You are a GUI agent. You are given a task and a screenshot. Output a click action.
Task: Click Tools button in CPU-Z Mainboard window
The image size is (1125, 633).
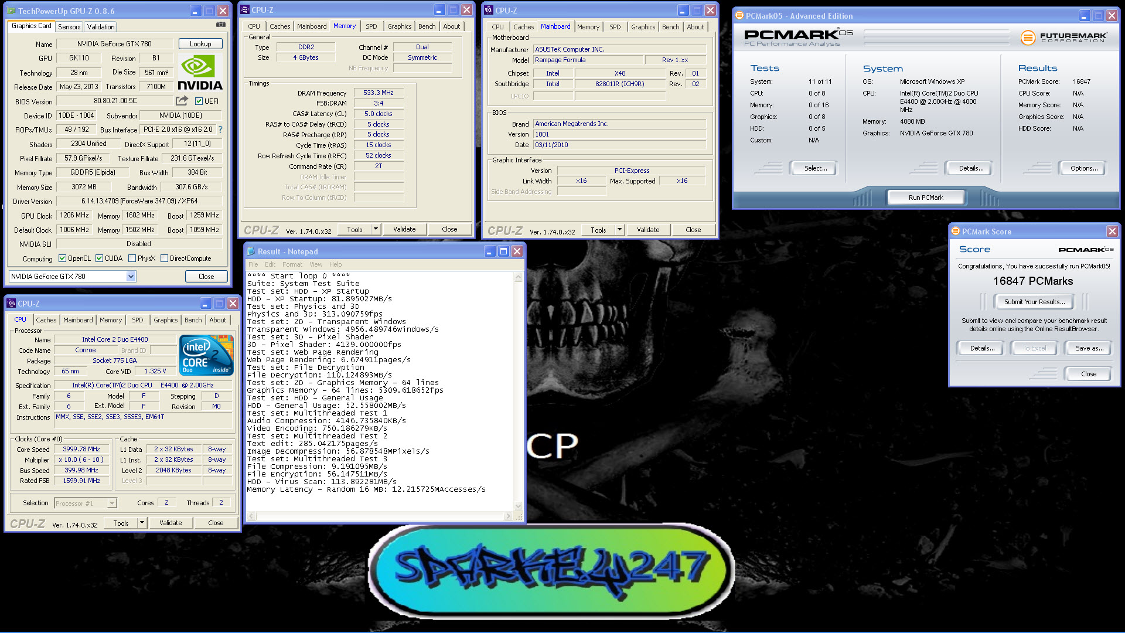pos(598,230)
